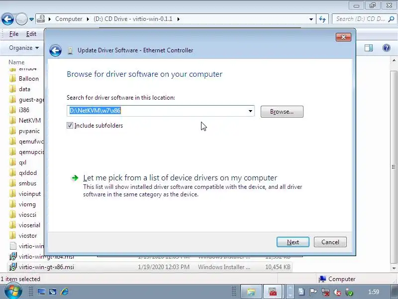
Task: Click Explorer's forward navigation arrow
Action: tap(21, 19)
